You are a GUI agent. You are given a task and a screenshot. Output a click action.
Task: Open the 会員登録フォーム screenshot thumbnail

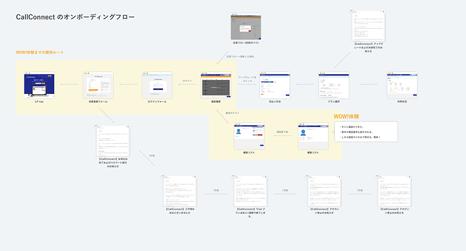click(x=98, y=85)
